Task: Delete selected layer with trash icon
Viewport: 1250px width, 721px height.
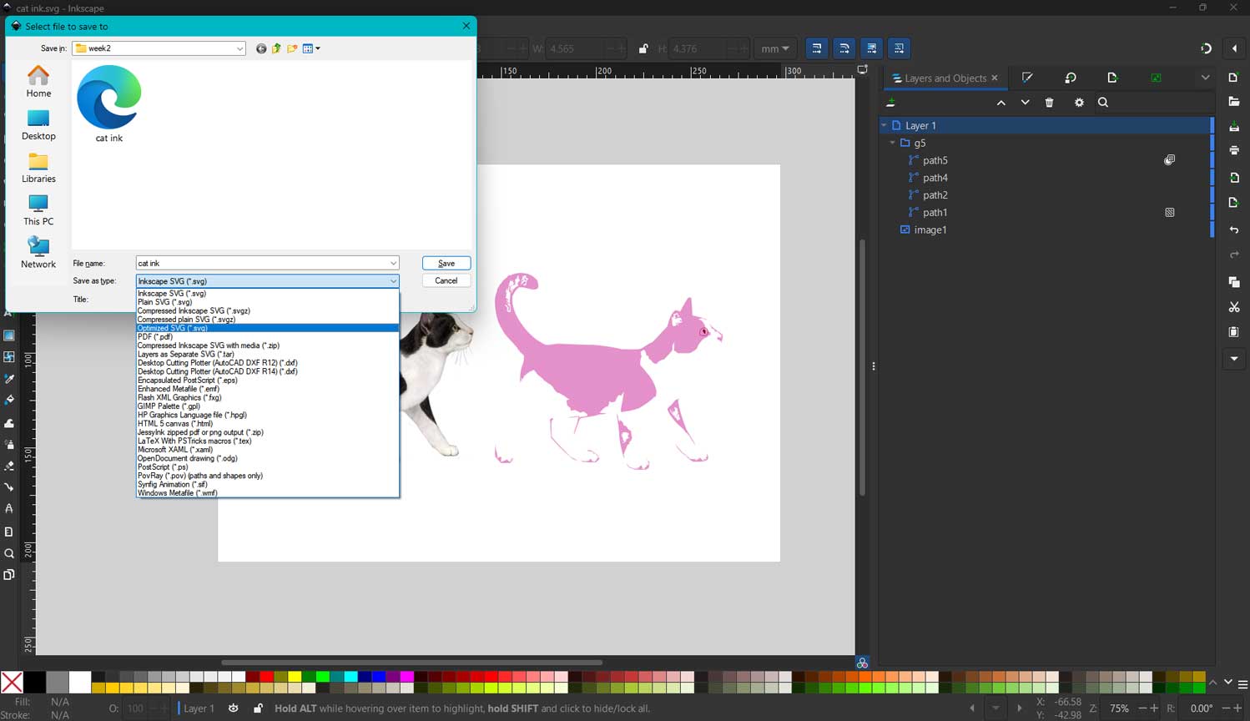Action: click(1049, 102)
